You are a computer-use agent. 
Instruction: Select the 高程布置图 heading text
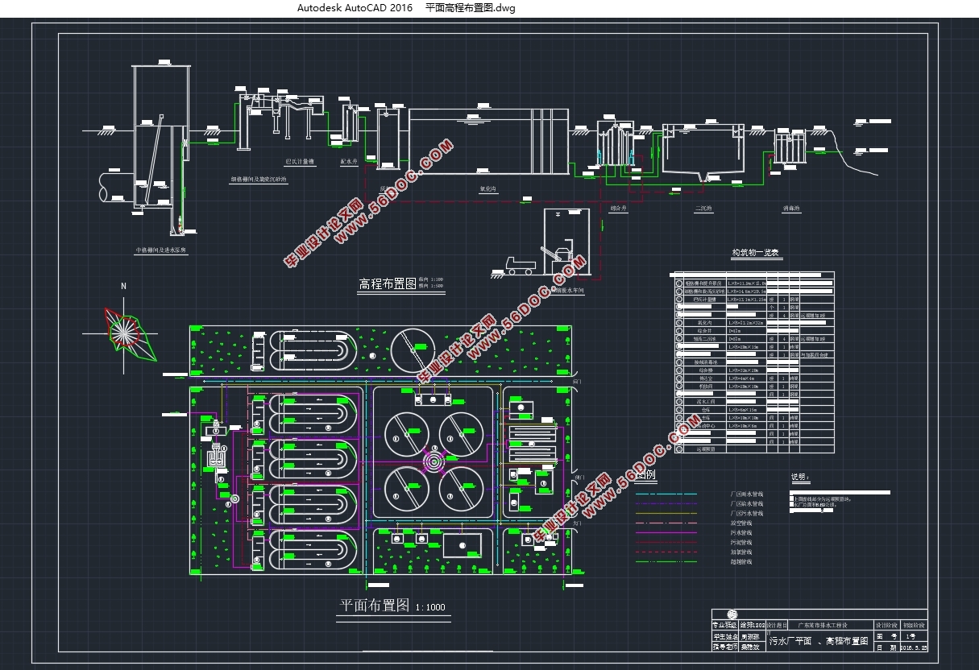coord(387,283)
